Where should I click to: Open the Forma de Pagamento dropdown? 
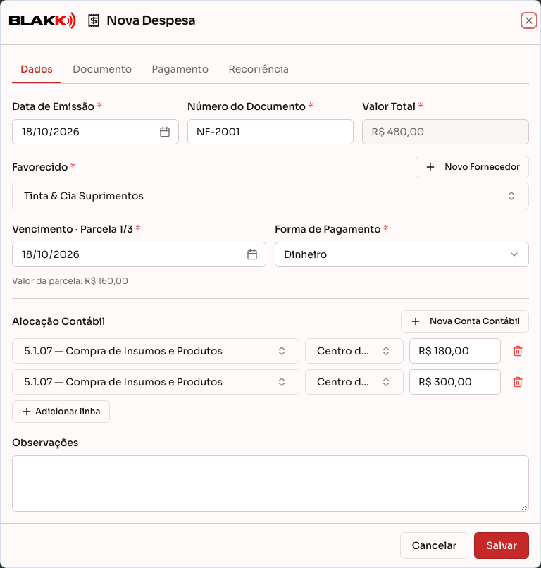coord(402,254)
